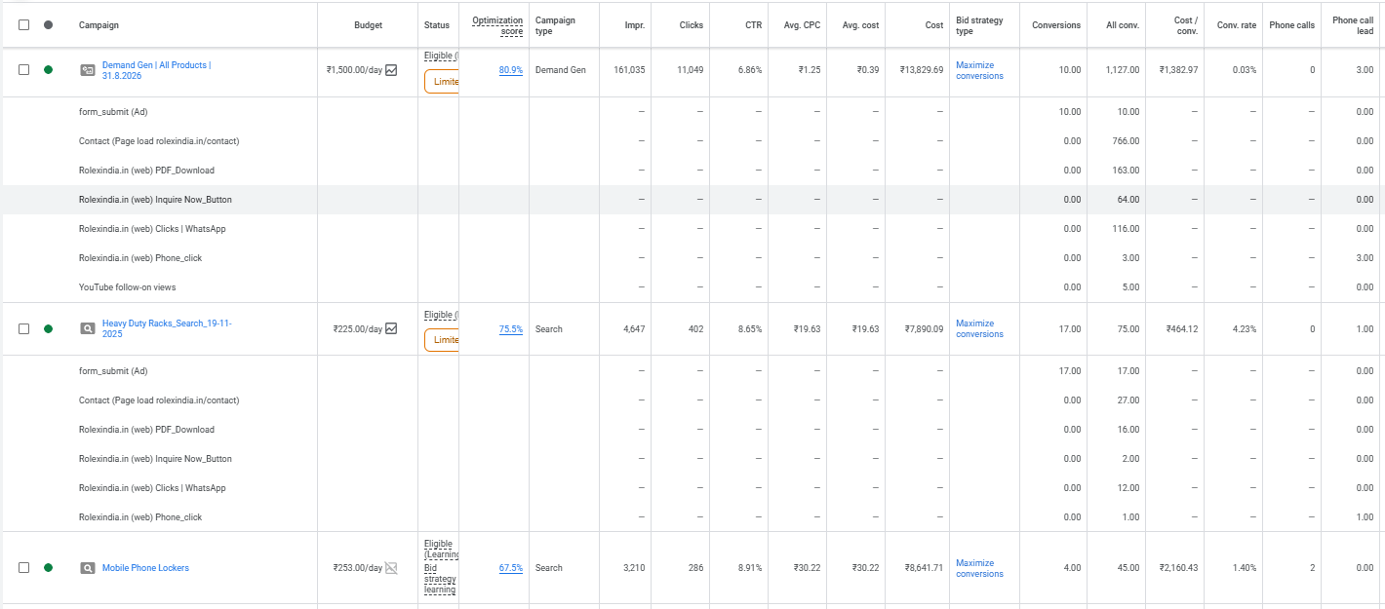The height and width of the screenshot is (609, 1385).
Task: Open Mobile Phone Lockers campaign link
Action: click(145, 568)
